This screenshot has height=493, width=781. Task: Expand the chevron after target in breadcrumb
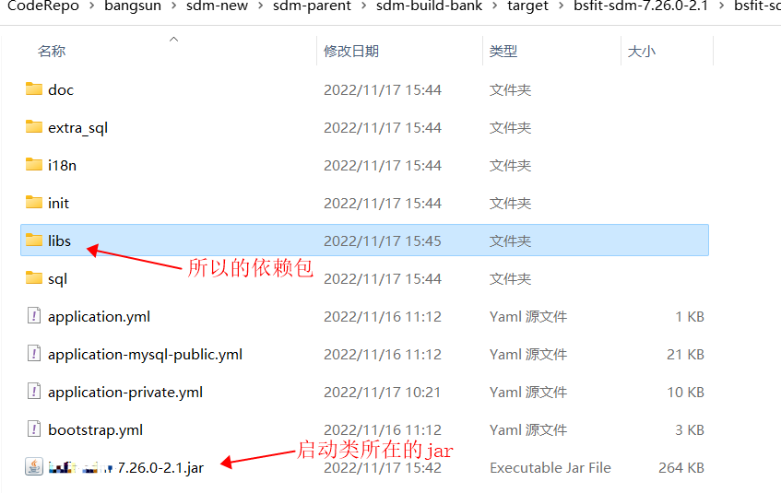[x=562, y=6]
